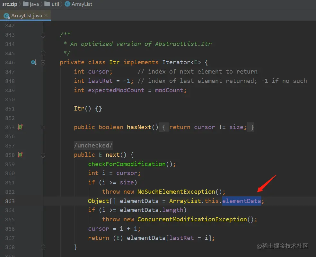Click the implements gutter icon at line 846
This screenshot has width=316, height=257.
(34, 63)
